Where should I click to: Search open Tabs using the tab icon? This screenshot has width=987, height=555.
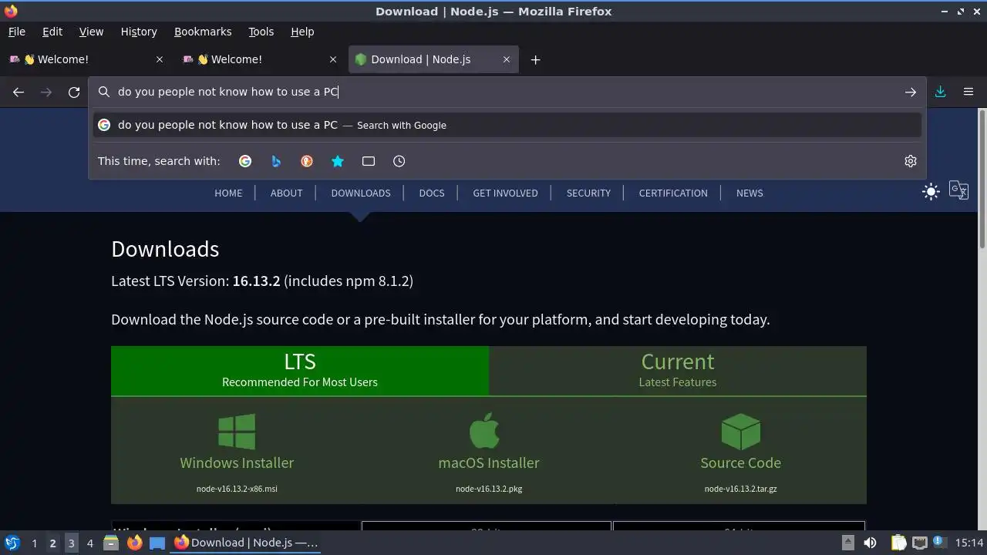(x=369, y=161)
